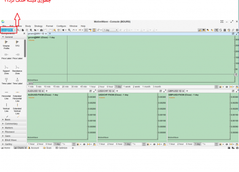This screenshot has height=172, width=239.
Task: Switch to the Home tab
Action: pos(5,148)
